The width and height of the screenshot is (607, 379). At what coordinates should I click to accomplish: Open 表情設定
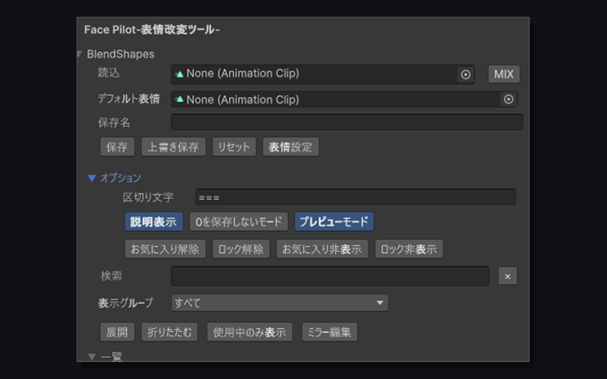(x=291, y=147)
